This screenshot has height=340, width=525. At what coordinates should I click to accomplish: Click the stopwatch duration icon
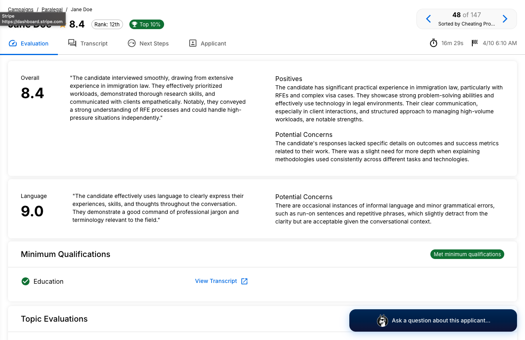[x=434, y=43]
